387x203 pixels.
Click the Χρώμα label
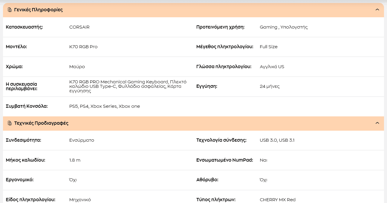(x=14, y=67)
